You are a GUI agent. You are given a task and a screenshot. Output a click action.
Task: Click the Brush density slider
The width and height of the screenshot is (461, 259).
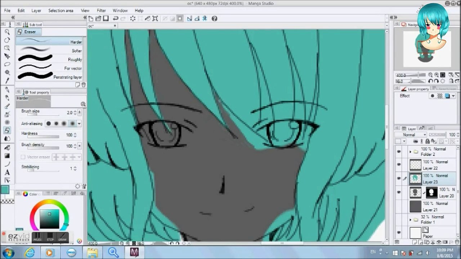(x=43, y=148)
